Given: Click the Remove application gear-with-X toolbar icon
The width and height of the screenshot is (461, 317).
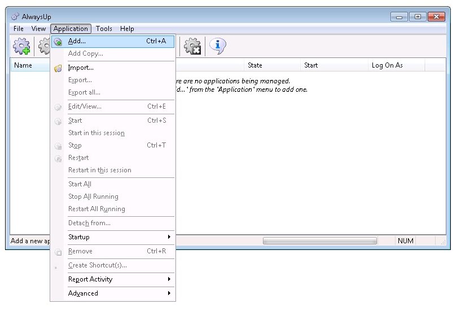Looking at the screenshot, I should coord(192,46).
